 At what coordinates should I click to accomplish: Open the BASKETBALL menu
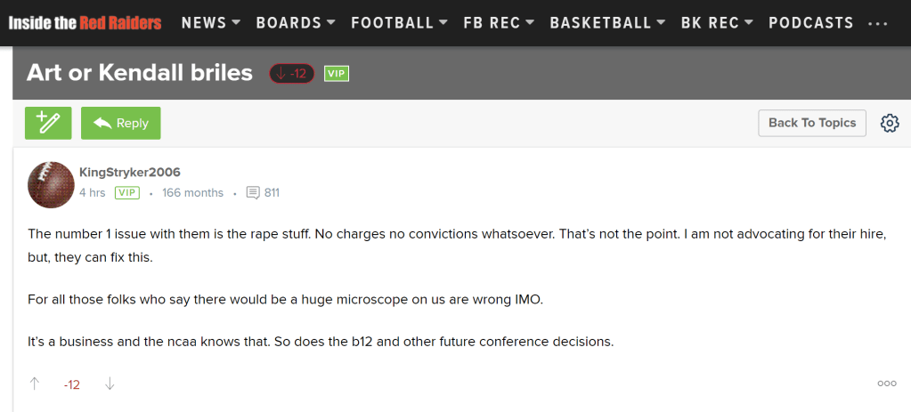coord(607,23)
